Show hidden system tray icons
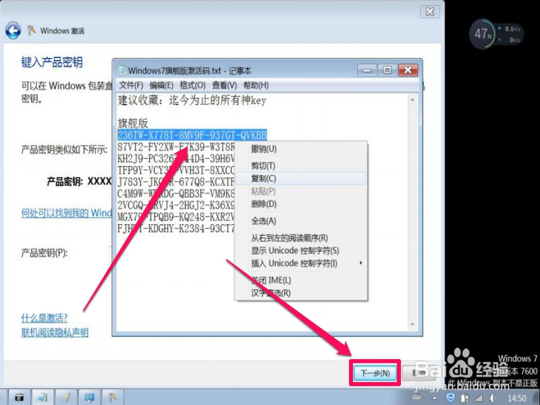This screenshot has height=405, width=540. (x=435, y=398)
